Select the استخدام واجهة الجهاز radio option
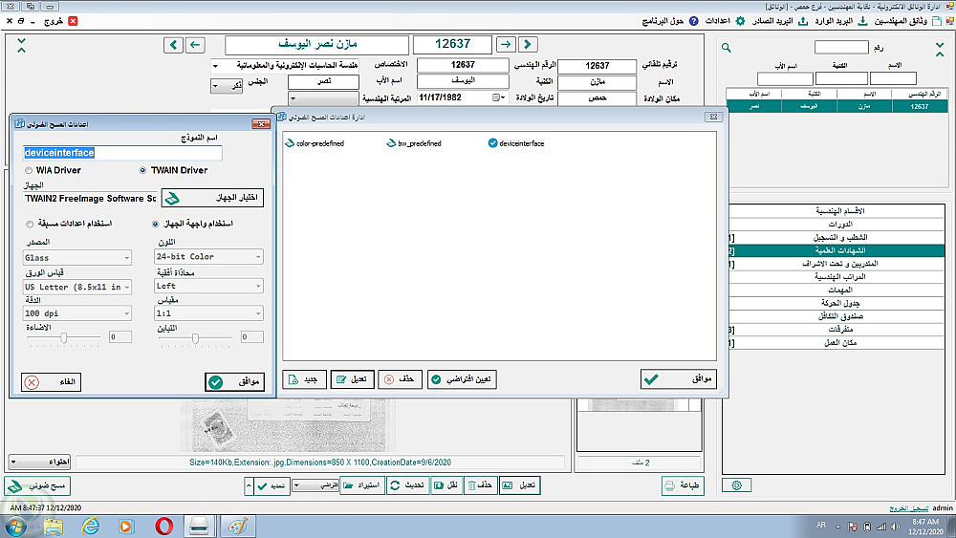The width and height of the screenshot is (956, 538). pyautogui.click(x=156, y=224)
